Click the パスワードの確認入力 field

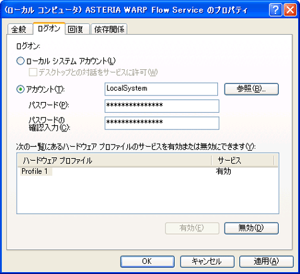[162, 123]
